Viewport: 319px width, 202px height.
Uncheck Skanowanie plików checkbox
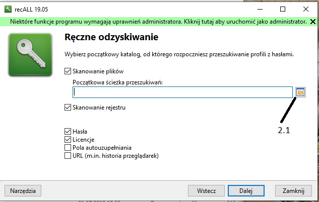68,71
